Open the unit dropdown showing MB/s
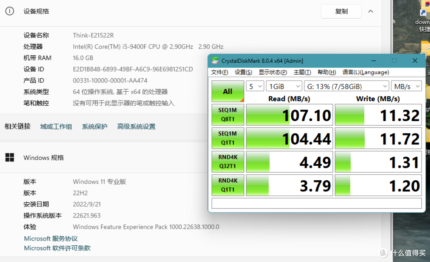Image resolution: width=430 pixels, height=262 pixels. pos(407,87)
